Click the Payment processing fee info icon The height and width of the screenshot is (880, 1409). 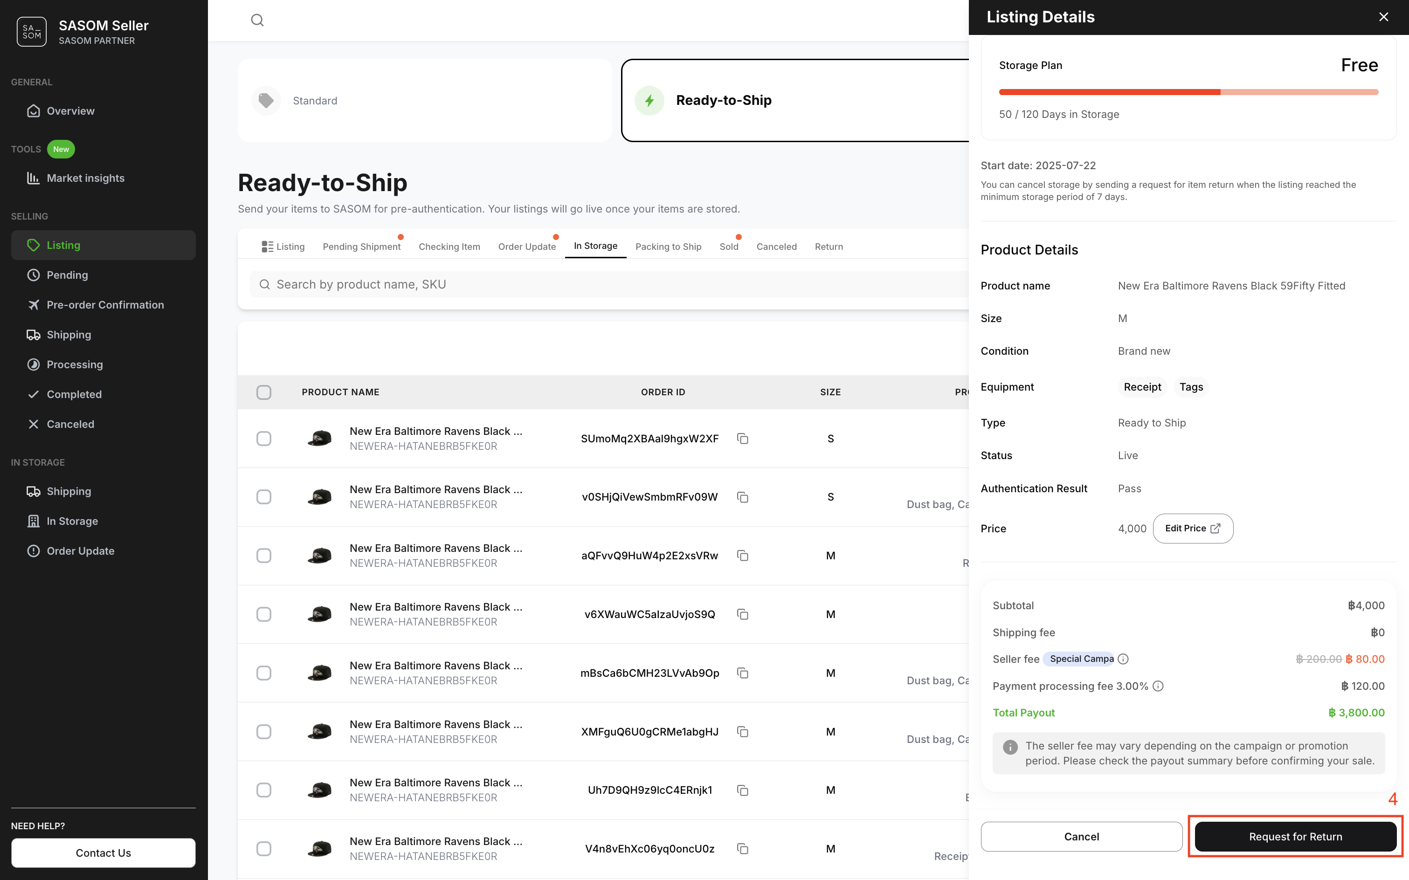(1158, 686)
